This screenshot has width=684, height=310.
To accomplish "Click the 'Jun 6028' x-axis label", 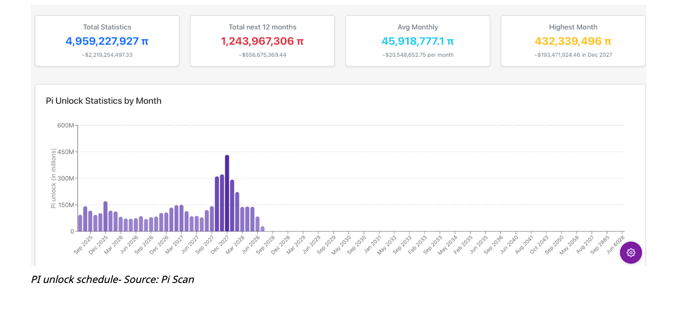I will [616, 244].
